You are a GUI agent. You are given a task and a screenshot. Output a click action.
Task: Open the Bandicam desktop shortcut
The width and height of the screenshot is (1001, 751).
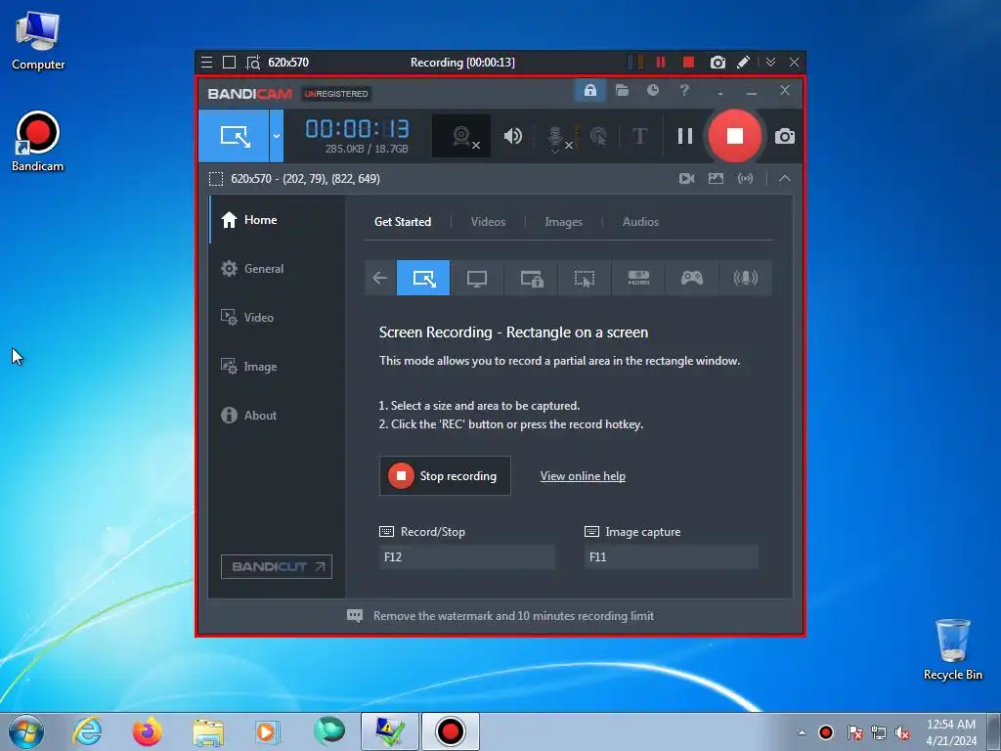(38, 142)
